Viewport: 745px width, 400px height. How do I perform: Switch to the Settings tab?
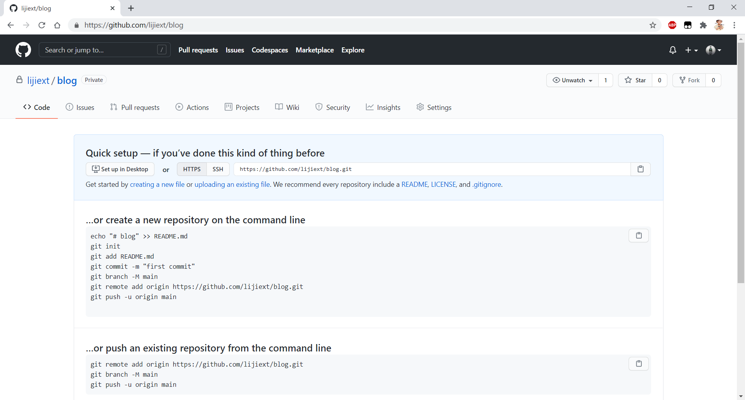(434, 107)
